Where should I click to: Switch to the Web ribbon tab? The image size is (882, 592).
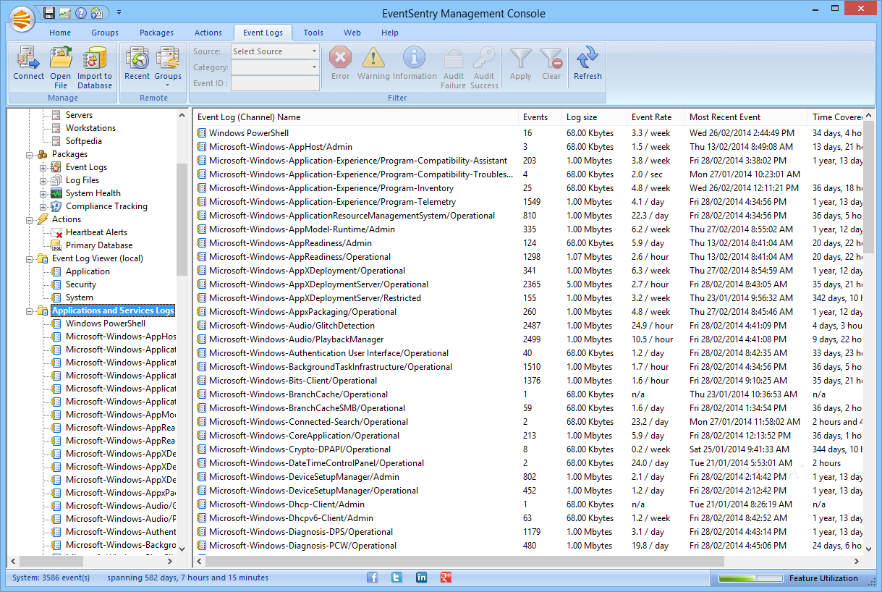pyautogui.click(x=352, y=33)
